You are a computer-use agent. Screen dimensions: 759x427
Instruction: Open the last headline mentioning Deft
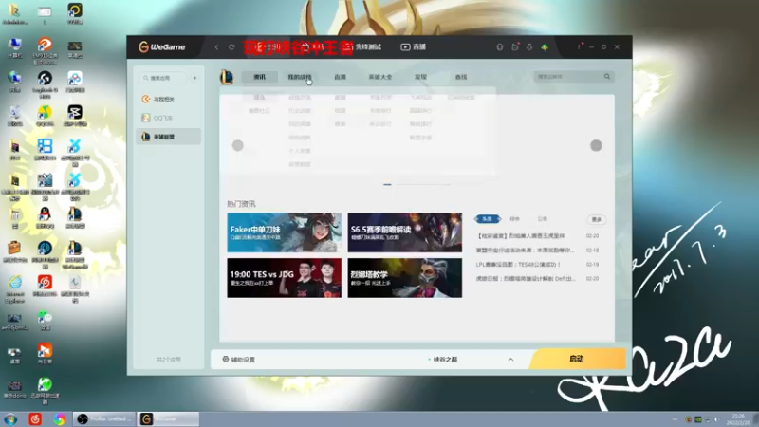coord(527,278)
